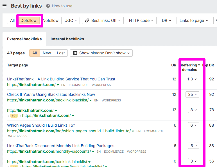The width and height of the screenshot is (217, 167).
Task: Open the 8 referring domains dropdown
Action: 194,110
